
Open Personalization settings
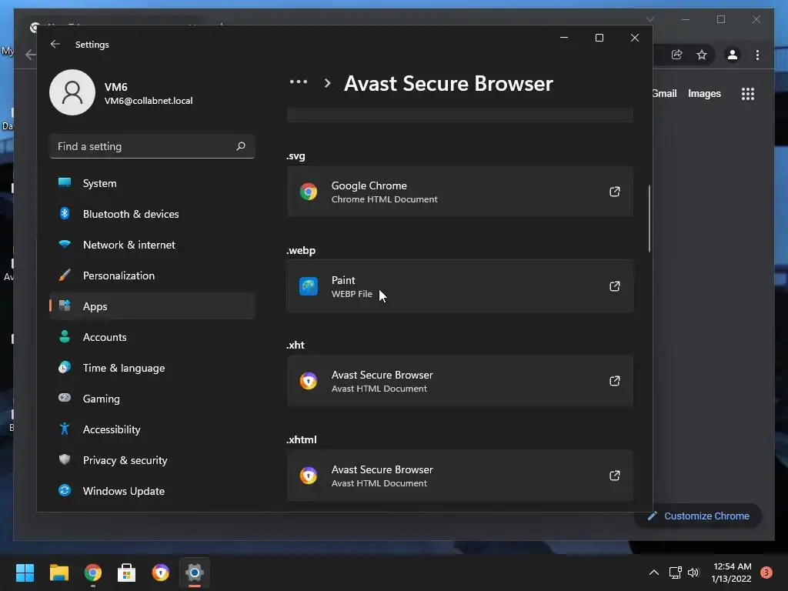pyautogui.click(x=152, y=275)
